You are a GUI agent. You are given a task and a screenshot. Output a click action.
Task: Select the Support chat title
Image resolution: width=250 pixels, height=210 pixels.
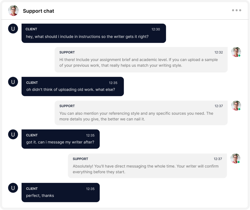pyautogui.click(x=38, y=11)
